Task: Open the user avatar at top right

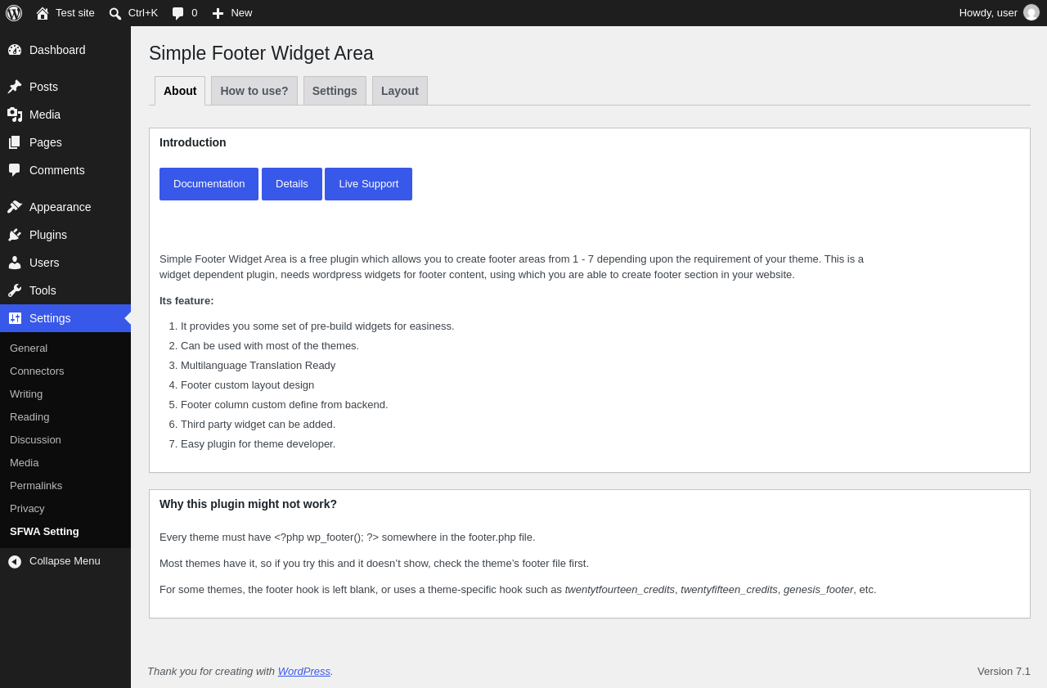Action: click(x=1031, y=12)
